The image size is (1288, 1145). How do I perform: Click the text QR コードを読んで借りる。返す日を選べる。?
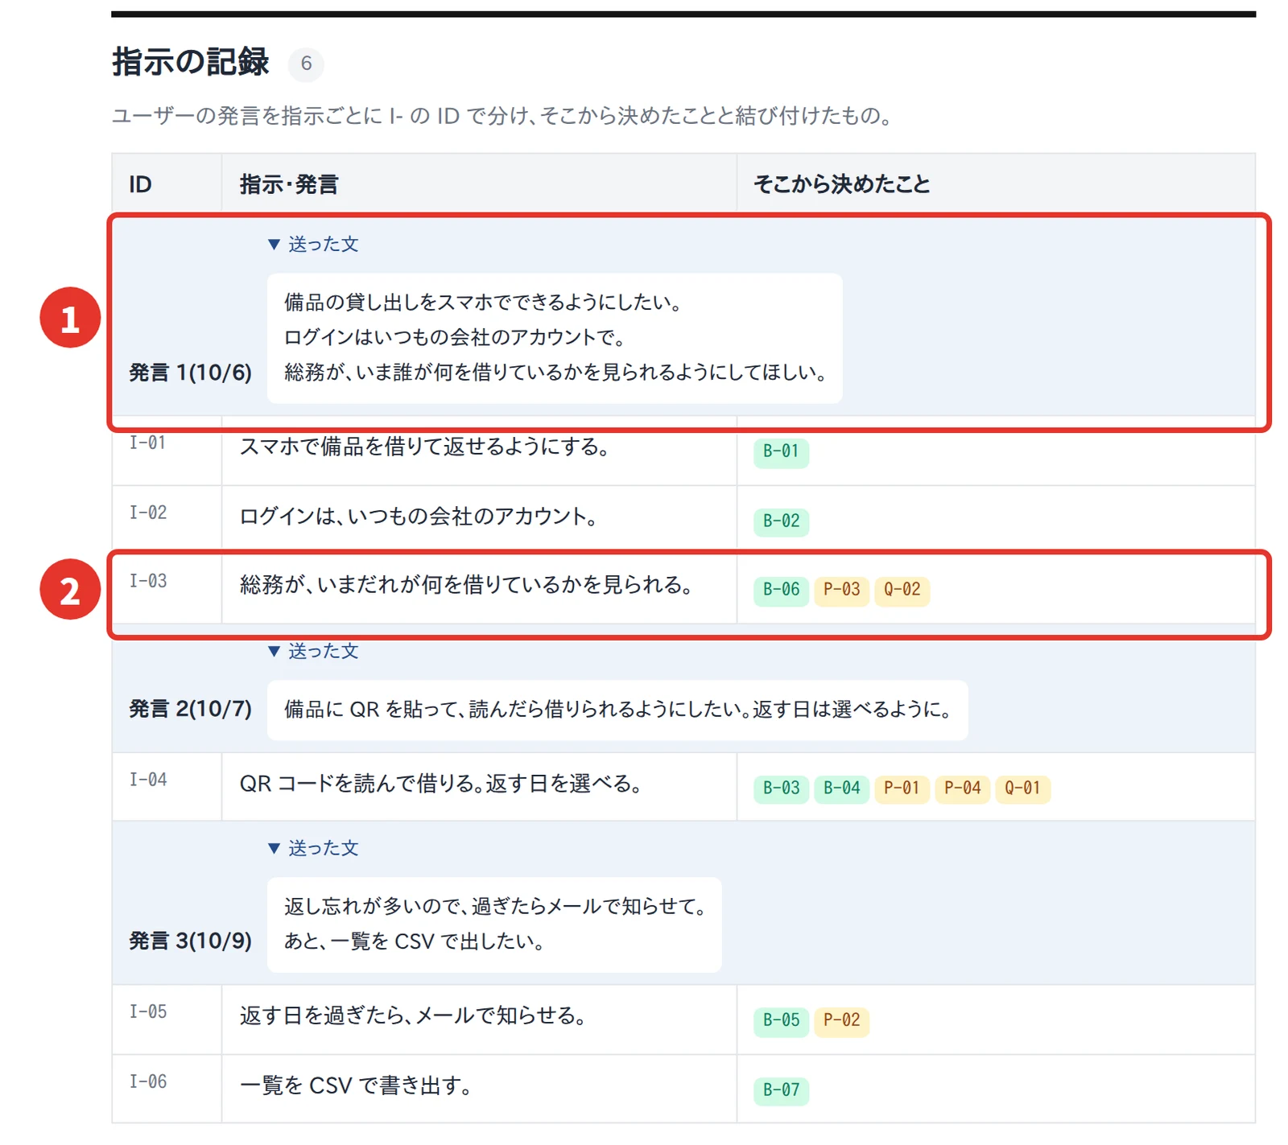pyautogui.click(x=442, y=784)
